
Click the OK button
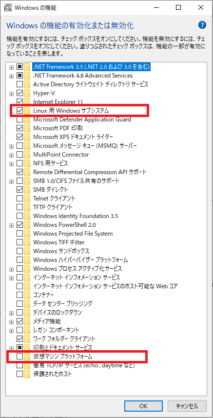pyautogui.click(x=143, y=406)
